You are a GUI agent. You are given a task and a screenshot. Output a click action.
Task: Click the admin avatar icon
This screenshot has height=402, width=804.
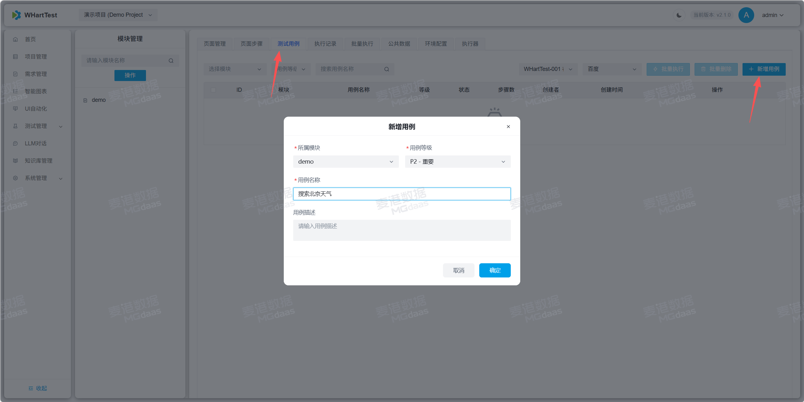[746, 15]
